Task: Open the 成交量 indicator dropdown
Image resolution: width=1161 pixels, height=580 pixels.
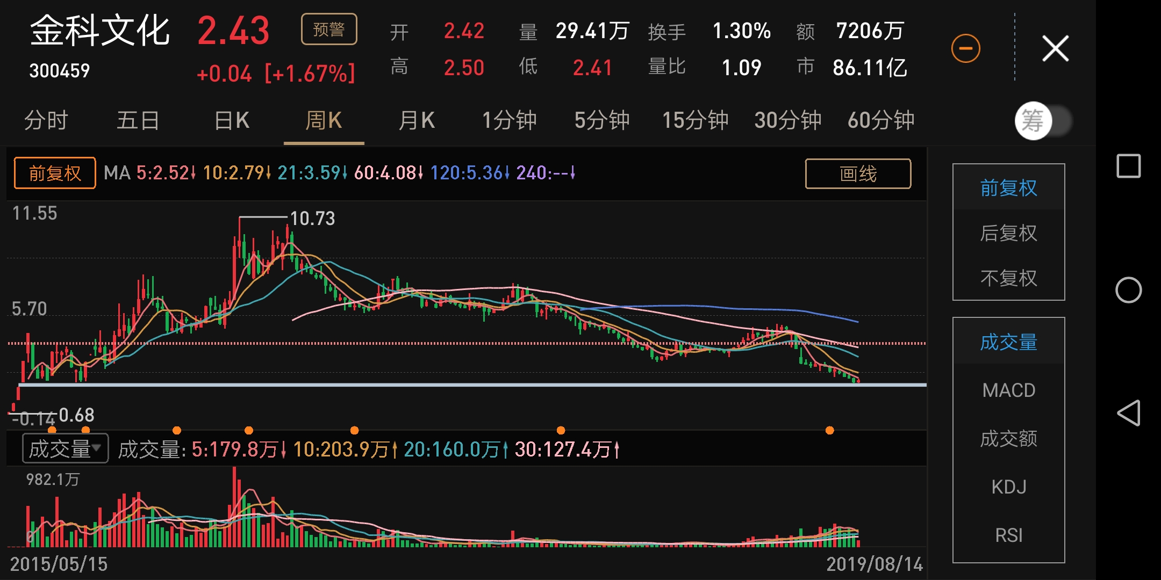Action: [63, 447]
